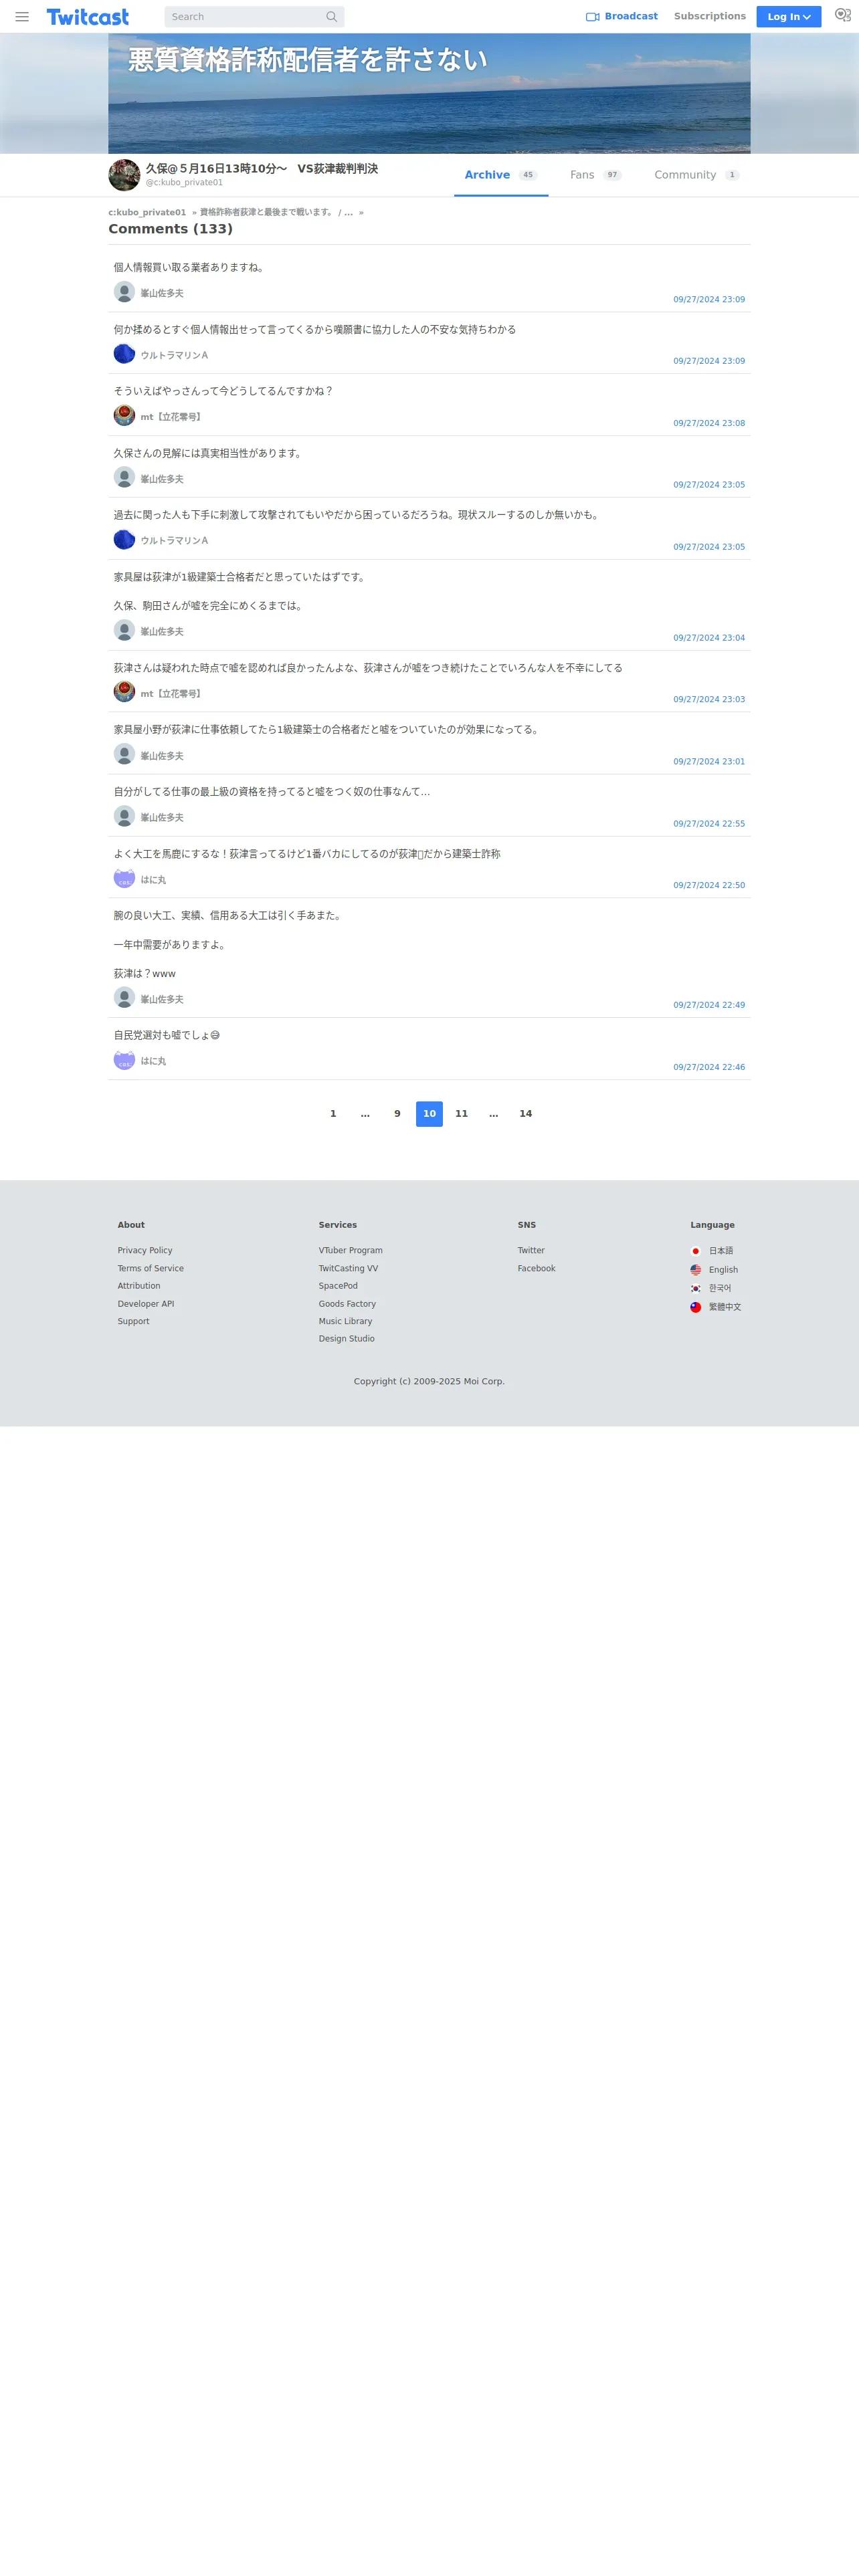Image resolution: width=859 pixels, height=2576 pixels.
Task: Open Developer API footer link
Action: click(146, 1304)
